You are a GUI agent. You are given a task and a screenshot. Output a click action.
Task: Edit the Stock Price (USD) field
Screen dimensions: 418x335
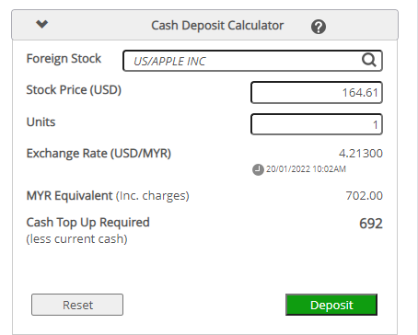[x=317, y=92]
